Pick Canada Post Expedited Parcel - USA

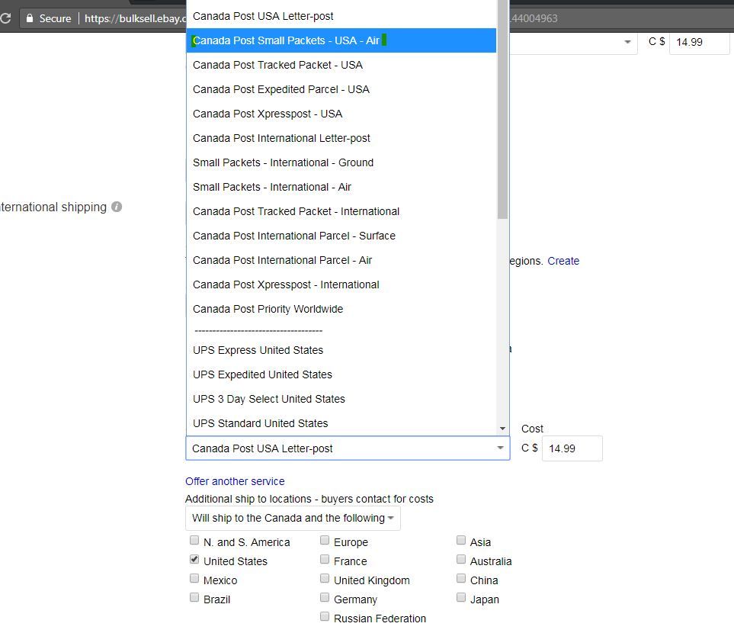coord(341,89)
